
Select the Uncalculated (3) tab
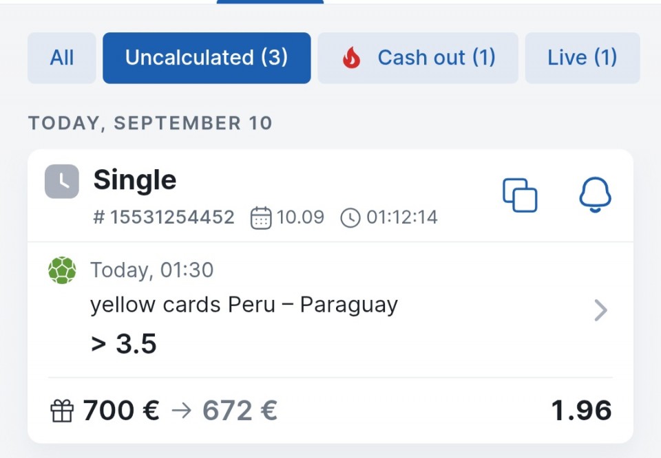click(207, 58)
